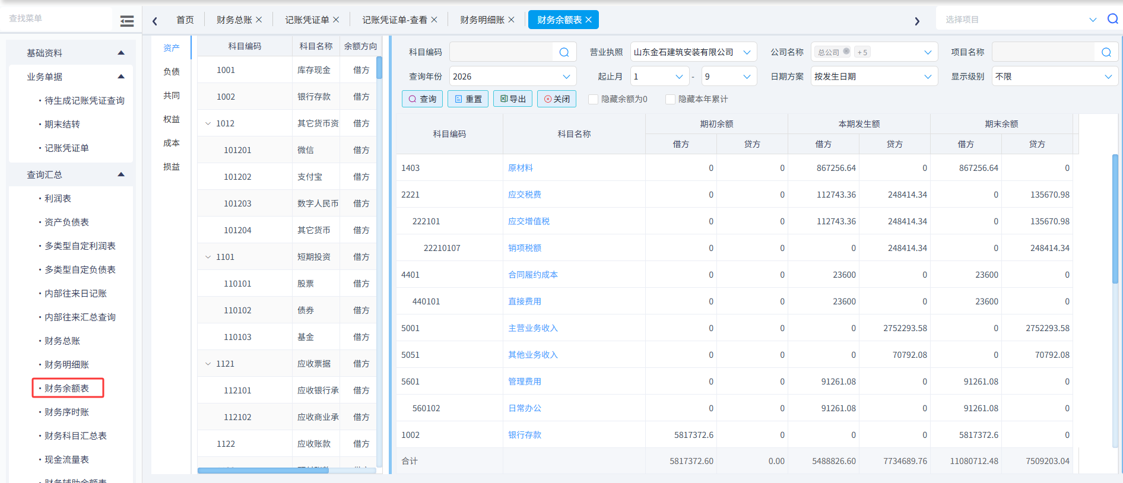Close the 财务明细账 tab
This screenshot has width=1123, height=483.
tap(511, 20)
